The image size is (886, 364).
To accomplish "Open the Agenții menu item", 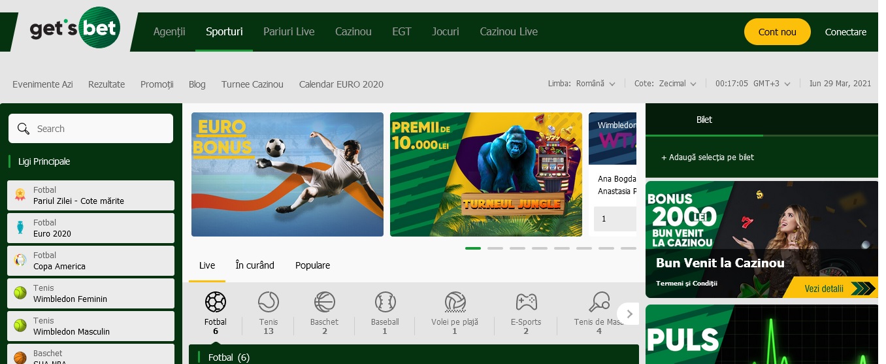I will [169, 31].
